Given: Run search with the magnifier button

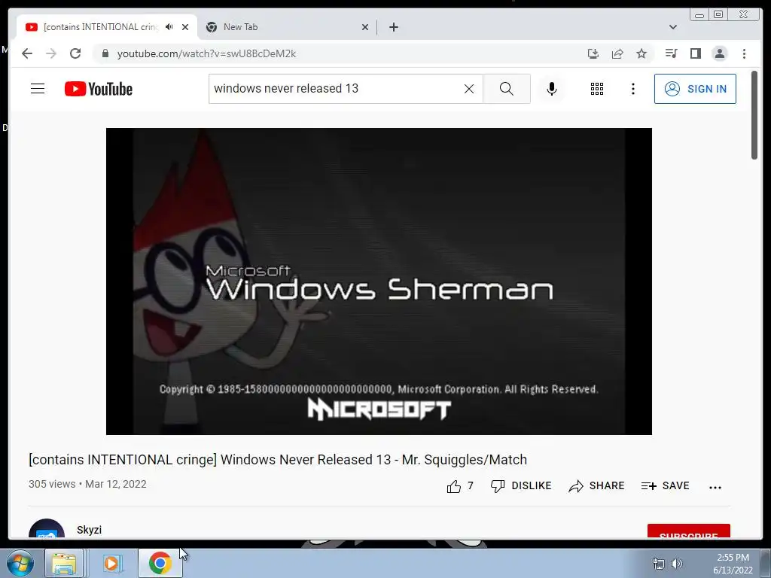Looking at the screenshot, I should [x=507, y=89].
